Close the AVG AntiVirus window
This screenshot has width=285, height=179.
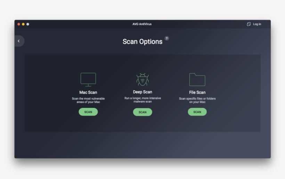19,24
